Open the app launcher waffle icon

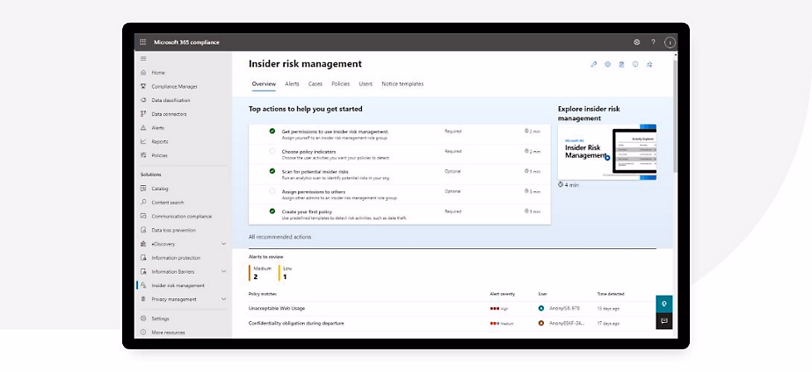[x=143, y=42]
